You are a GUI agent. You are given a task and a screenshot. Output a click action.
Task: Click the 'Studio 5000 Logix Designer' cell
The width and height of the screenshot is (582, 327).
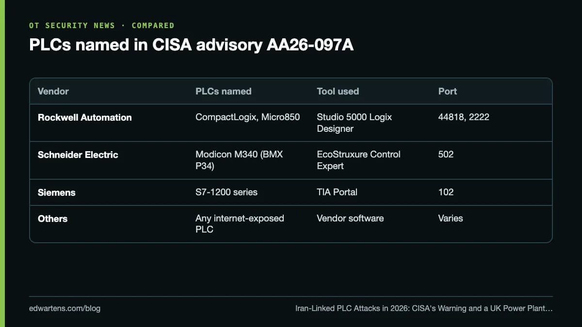pyautogui.click(x=355, y=123)
